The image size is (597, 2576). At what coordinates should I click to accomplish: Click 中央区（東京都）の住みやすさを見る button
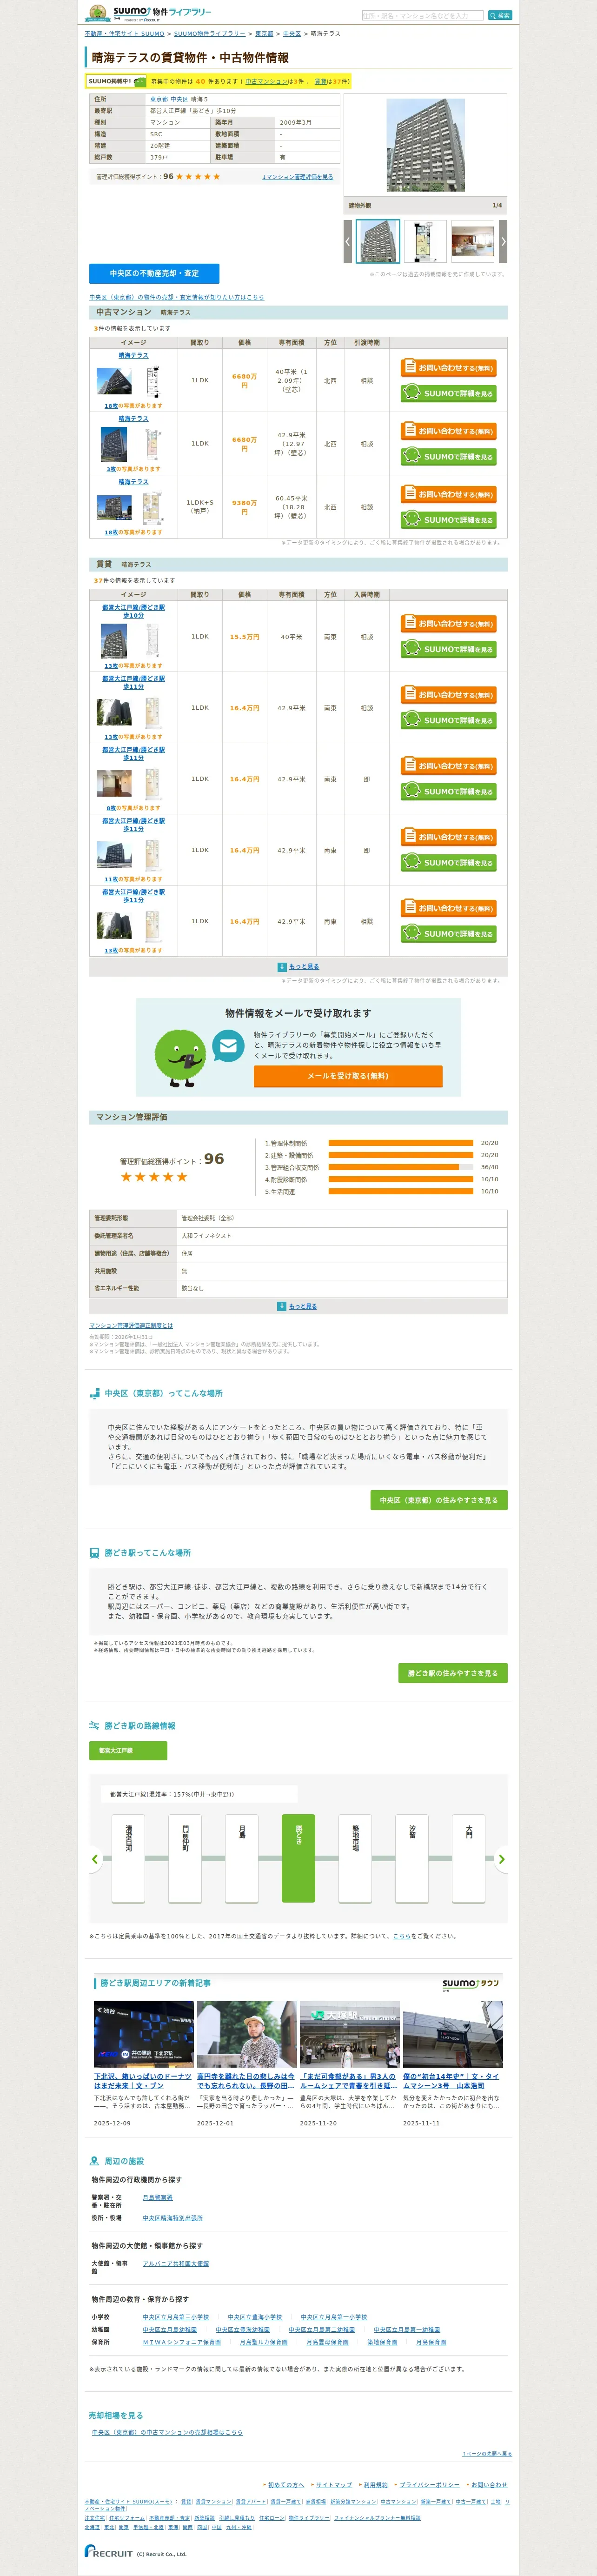[439, 1500]
